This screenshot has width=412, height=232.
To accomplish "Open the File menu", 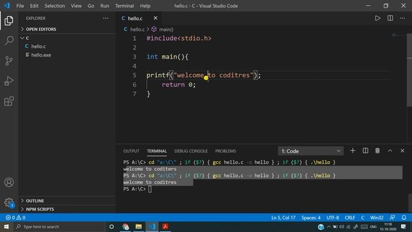I will point(20,6).
